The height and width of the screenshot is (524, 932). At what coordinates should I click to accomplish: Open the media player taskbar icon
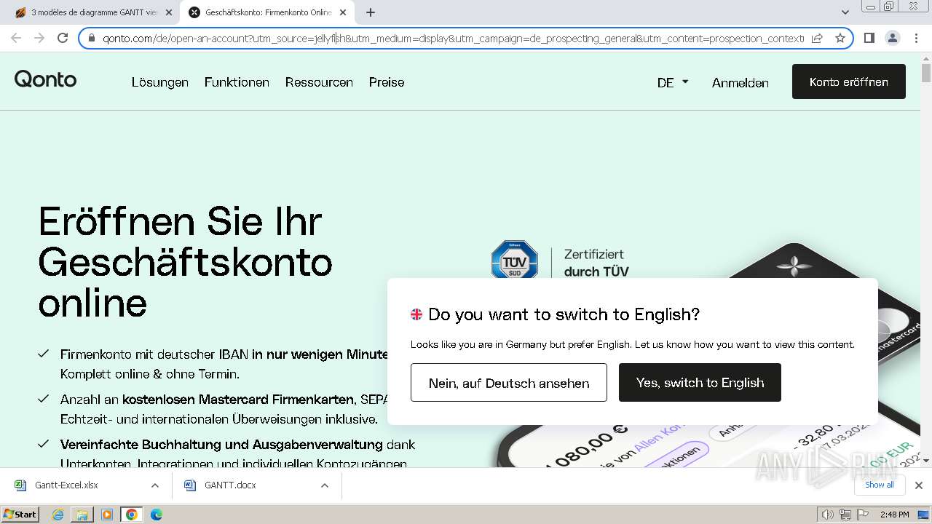pos(107,515)
